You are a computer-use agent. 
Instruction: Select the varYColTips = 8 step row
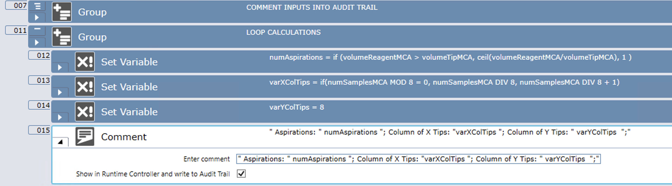pos(362,112)
